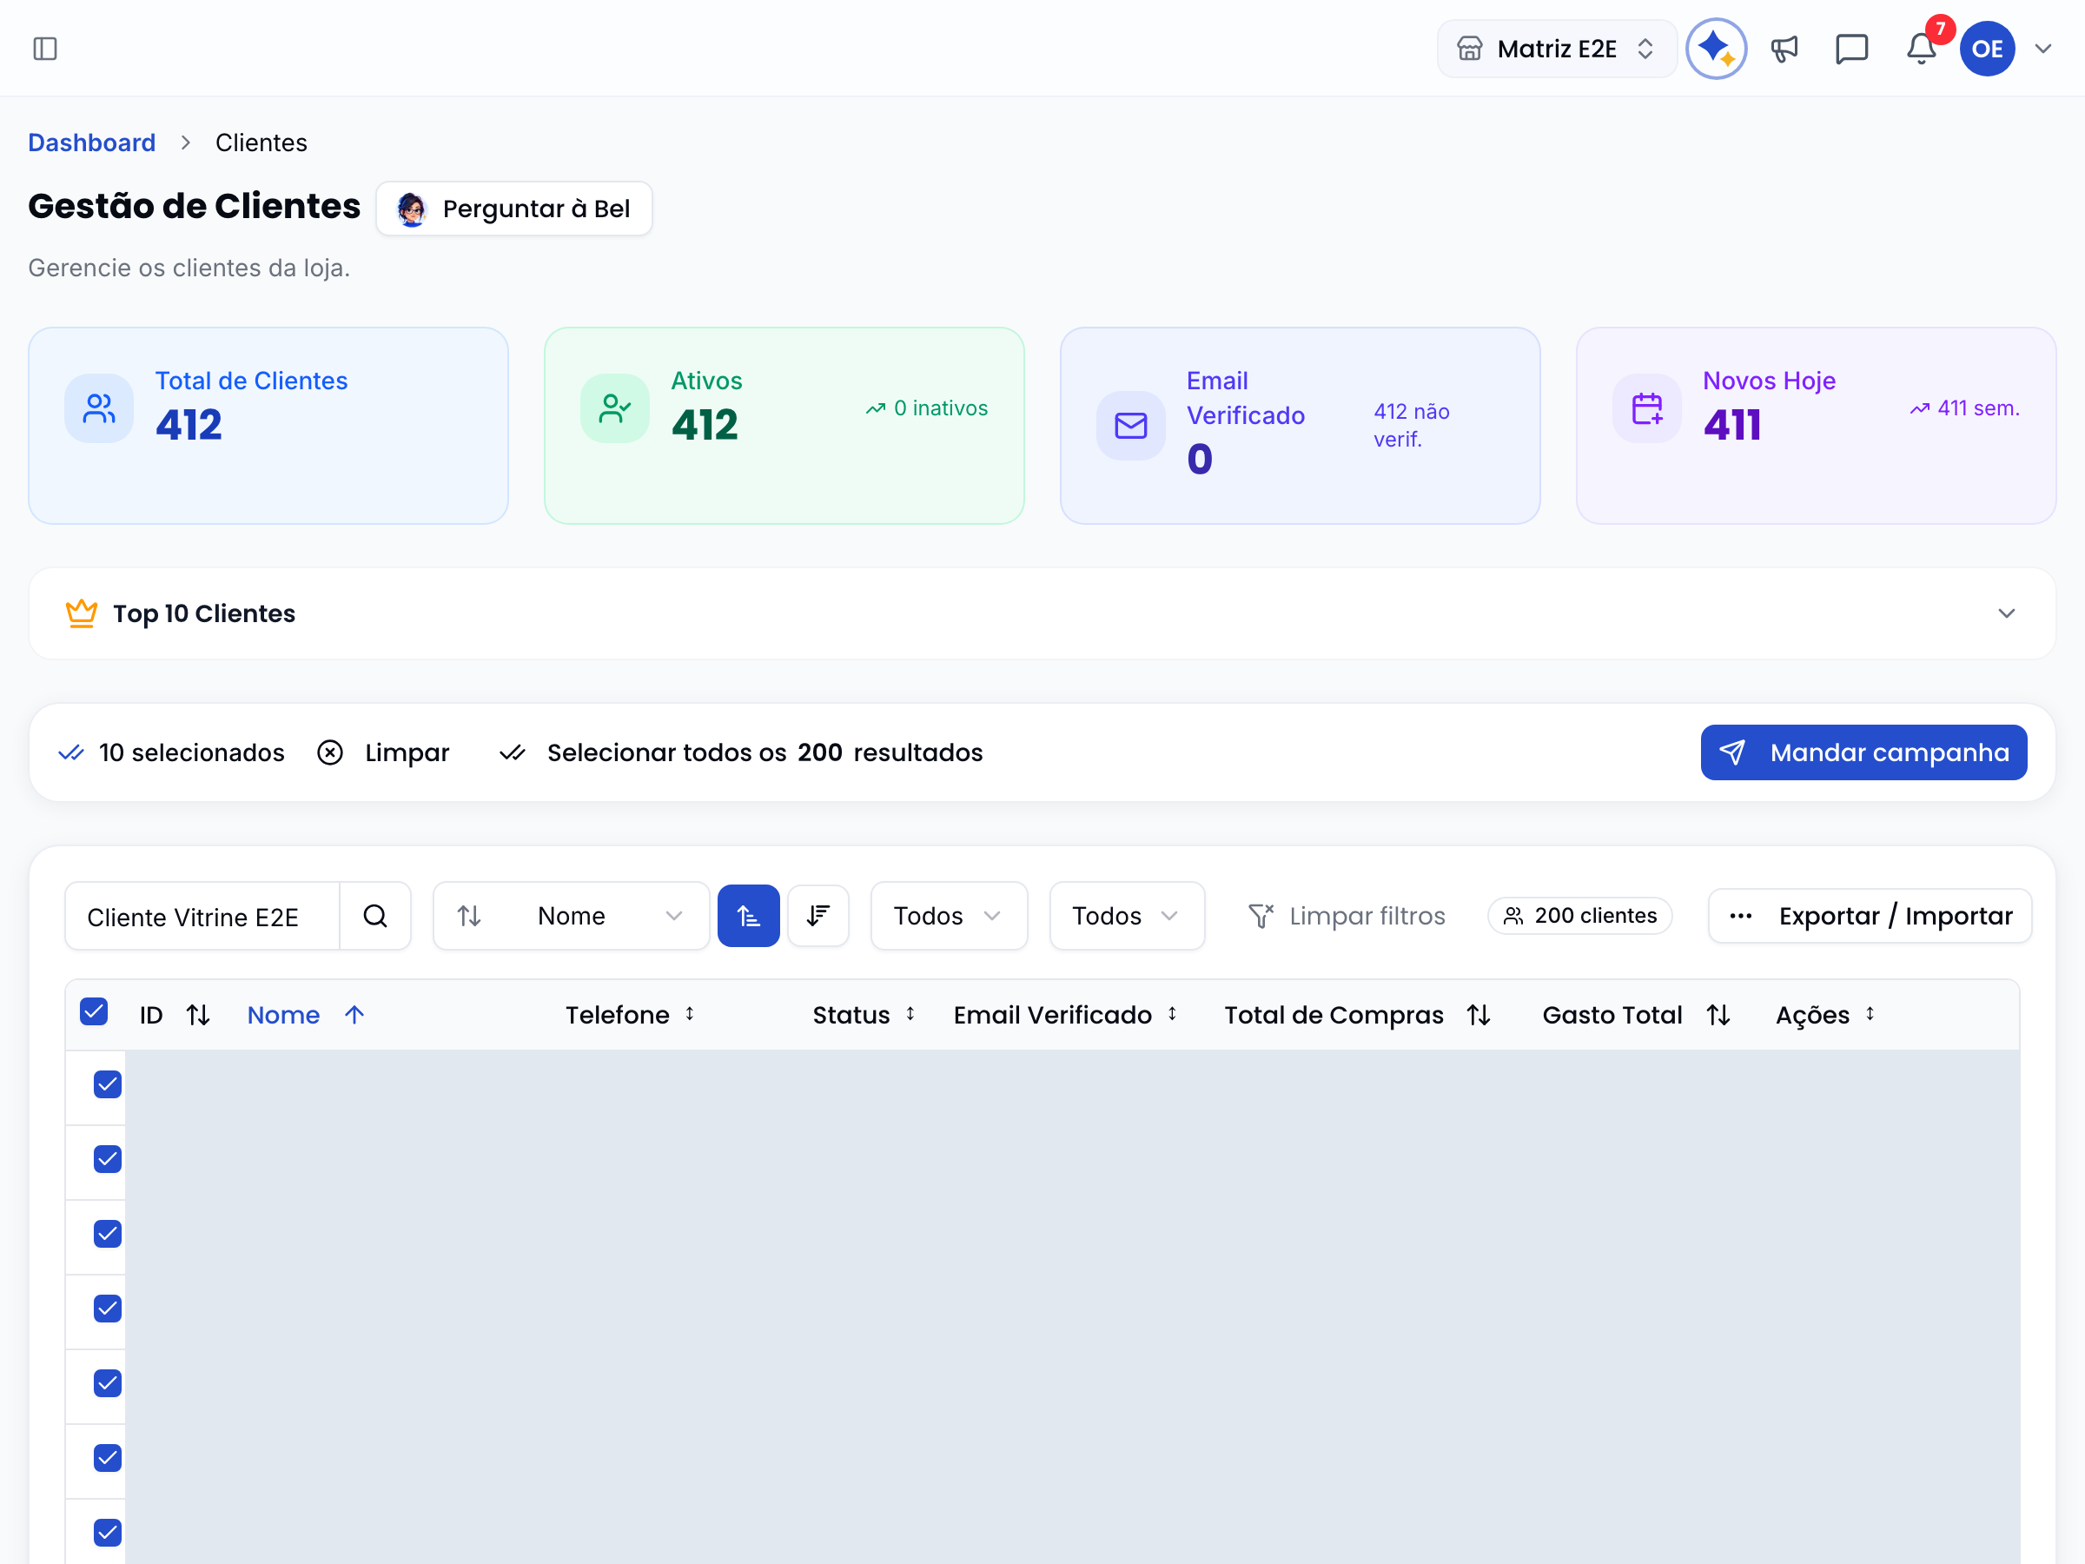Expand the user account menu chevron
This screenshot has width=2085, height=1564.
click(2042, 48)
